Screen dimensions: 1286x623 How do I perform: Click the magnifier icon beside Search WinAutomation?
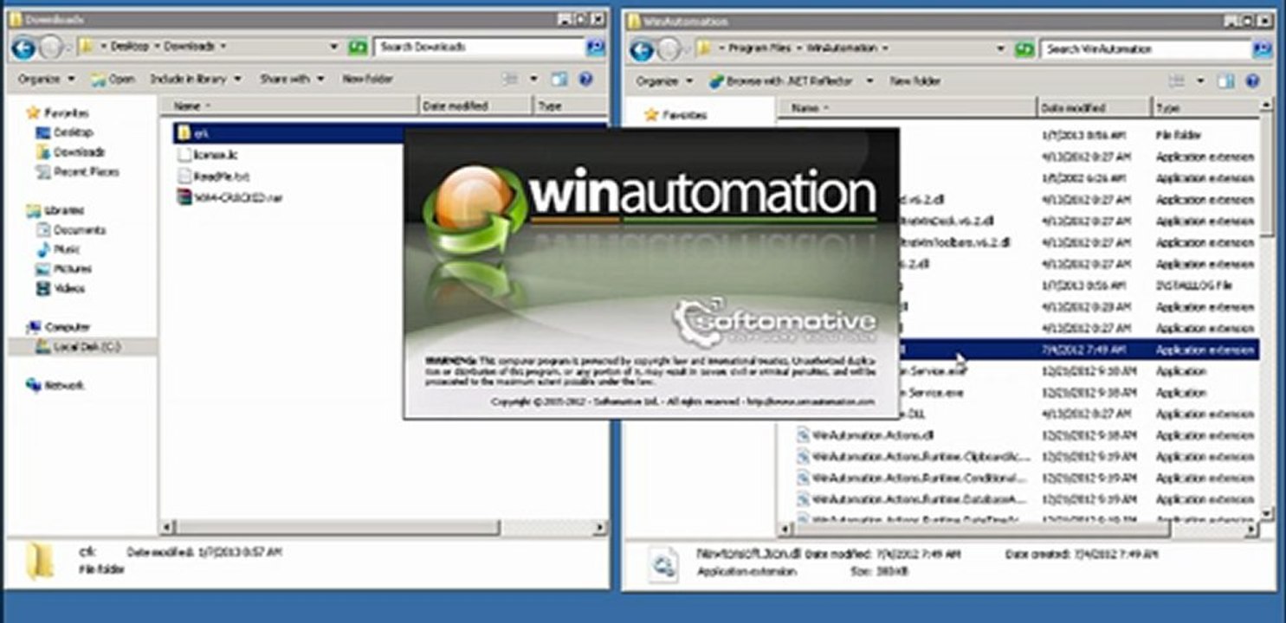1262,49
